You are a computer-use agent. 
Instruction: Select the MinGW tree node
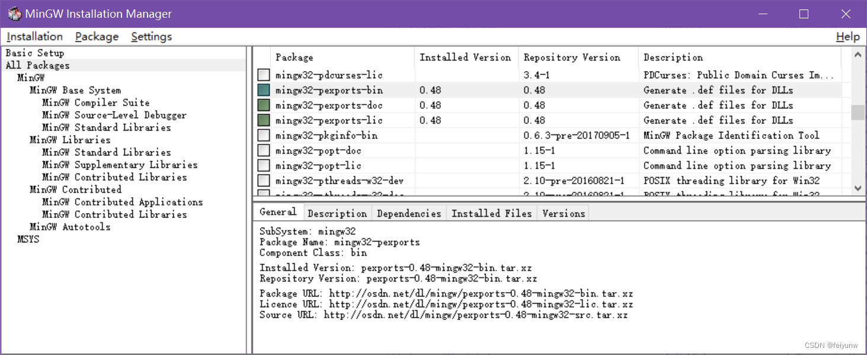pyautogui.click(x=31, y=78)
